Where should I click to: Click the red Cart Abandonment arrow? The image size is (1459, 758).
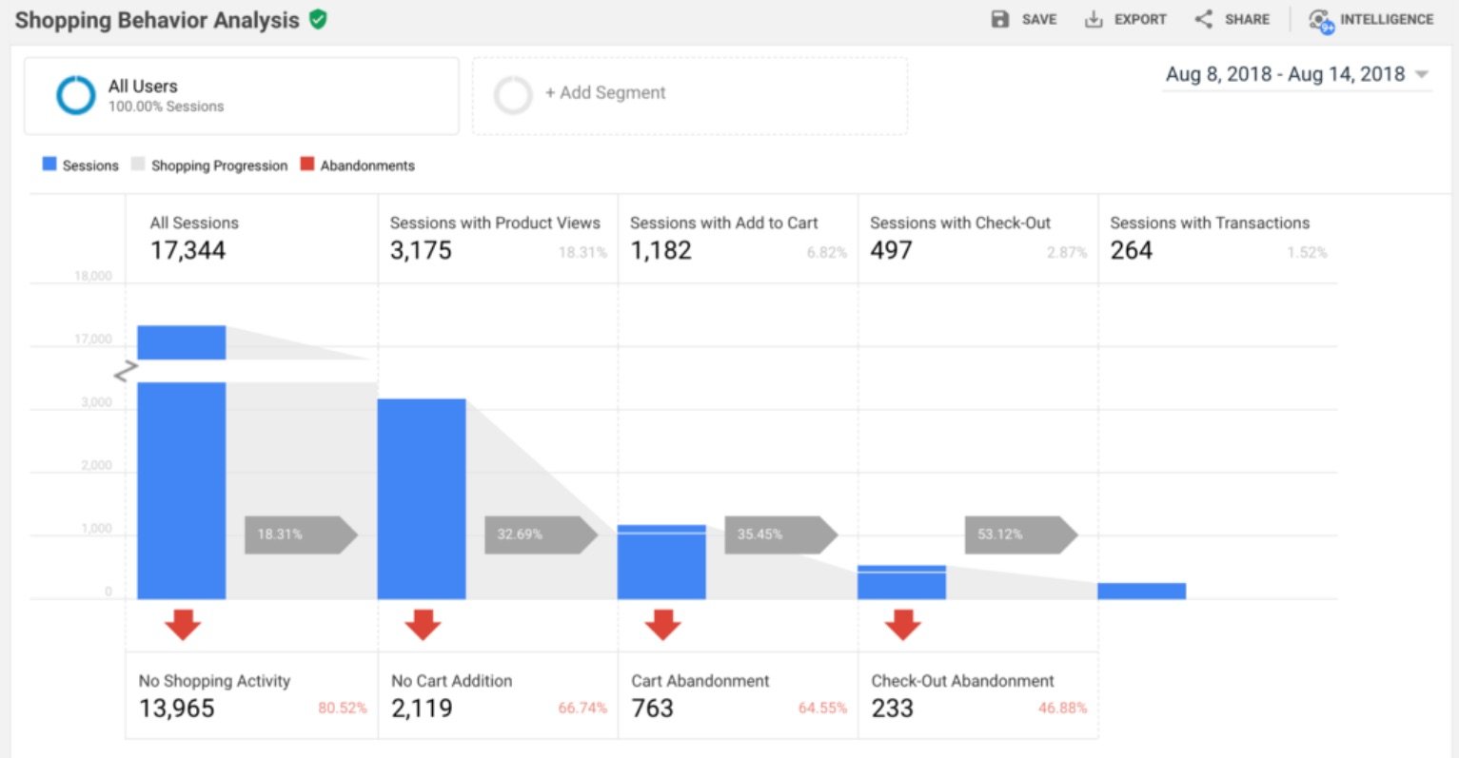click(662, 625)
